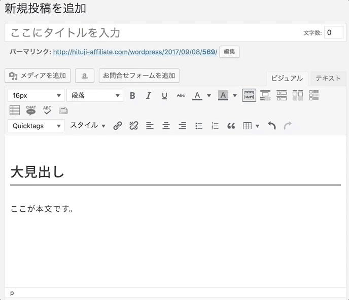Open text color dropdown arrow
Image resolution: width=349 pixels, height=300 pixels.
point(209,96)
